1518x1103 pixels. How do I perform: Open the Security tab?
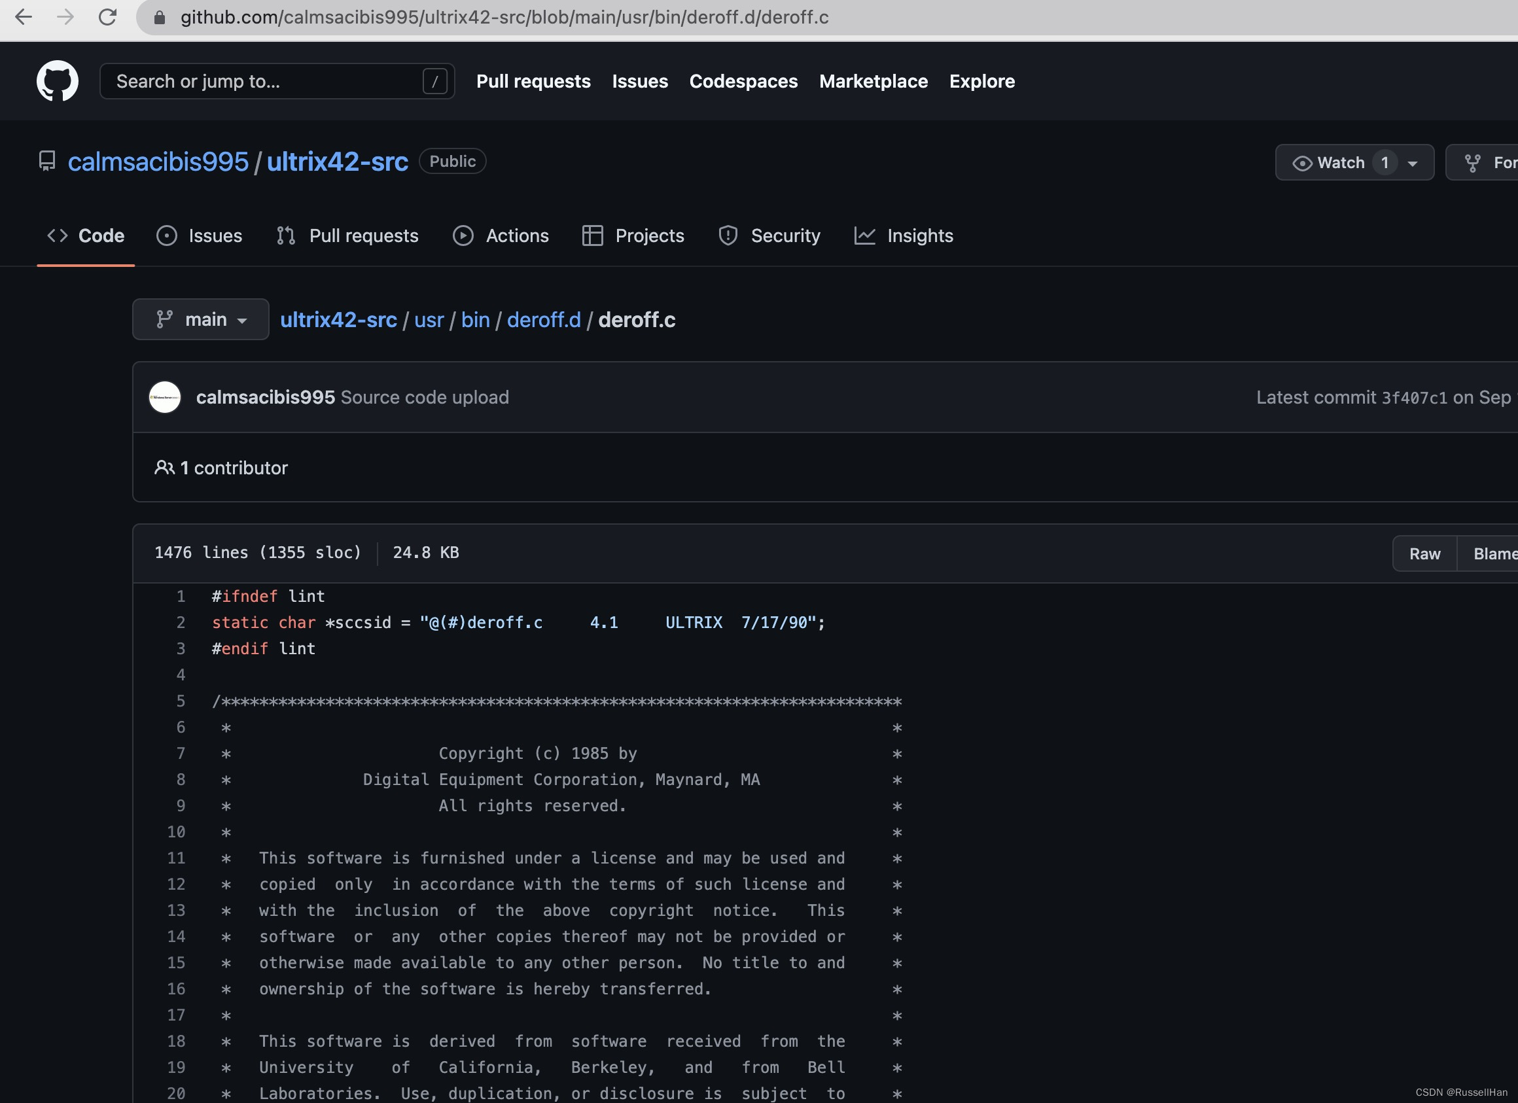tap(769, 236)
